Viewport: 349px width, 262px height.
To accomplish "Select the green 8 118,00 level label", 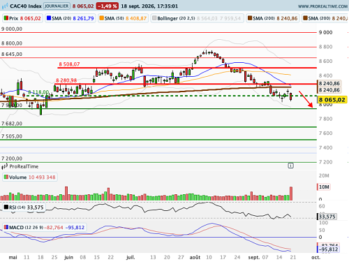I will [38, 92].
